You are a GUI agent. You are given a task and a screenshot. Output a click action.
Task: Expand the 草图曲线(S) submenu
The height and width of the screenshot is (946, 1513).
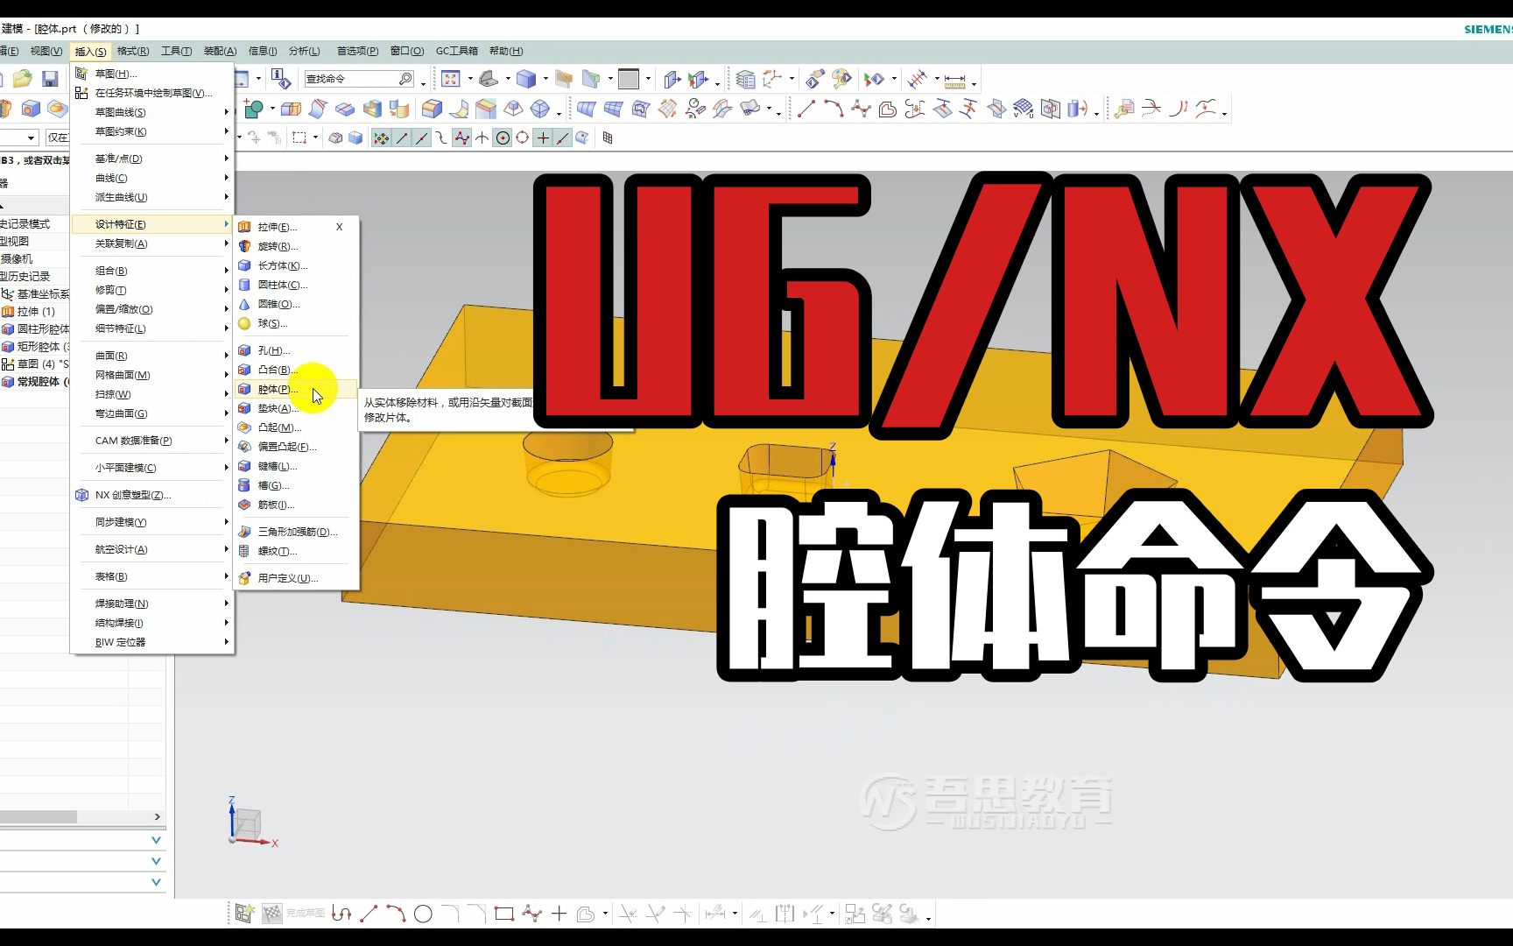click(x=152, y=112)
